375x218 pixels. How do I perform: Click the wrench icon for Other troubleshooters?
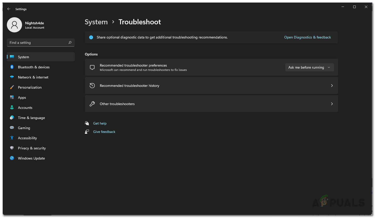(x=92, y=104)
